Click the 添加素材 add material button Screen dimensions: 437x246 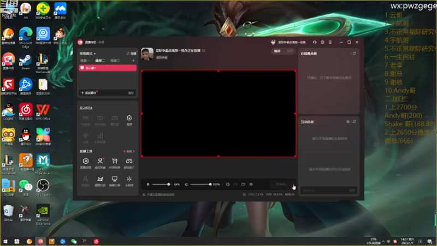(88, 92)
